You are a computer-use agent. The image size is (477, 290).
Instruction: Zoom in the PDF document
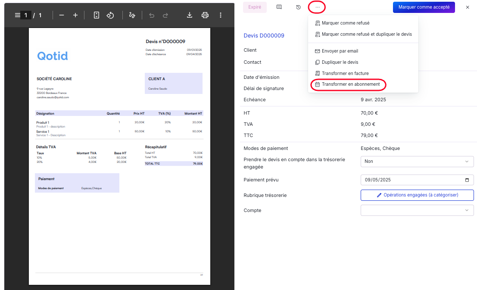click(x=75, y=15)
